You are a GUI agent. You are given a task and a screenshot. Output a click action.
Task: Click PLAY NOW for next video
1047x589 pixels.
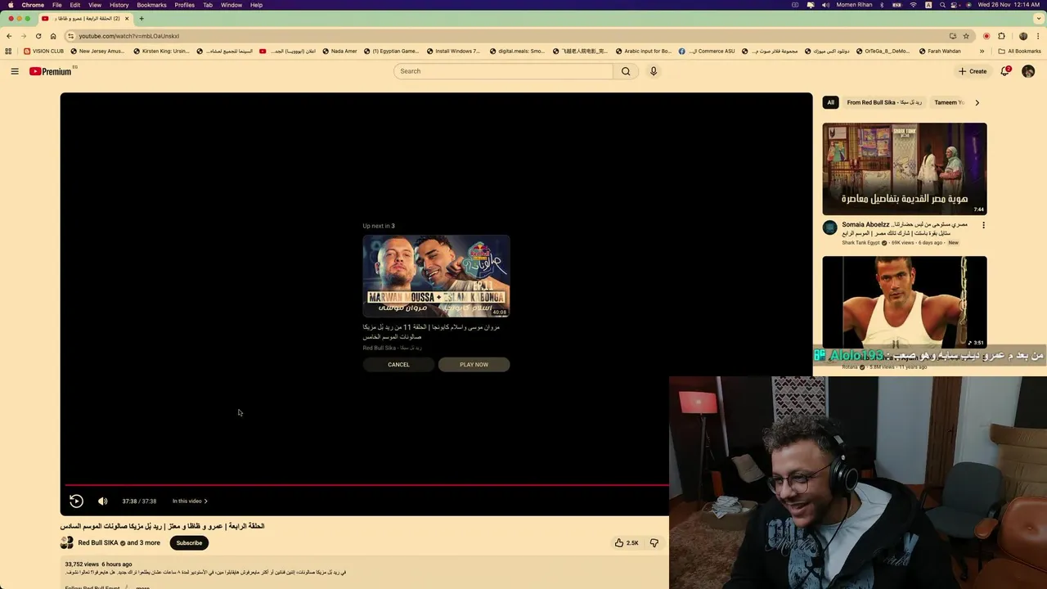[474, 365]
